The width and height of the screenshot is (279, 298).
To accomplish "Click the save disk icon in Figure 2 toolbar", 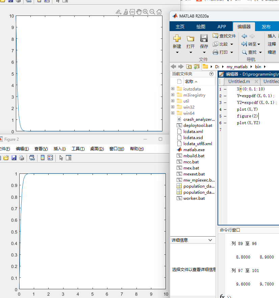I will point(14,158).
